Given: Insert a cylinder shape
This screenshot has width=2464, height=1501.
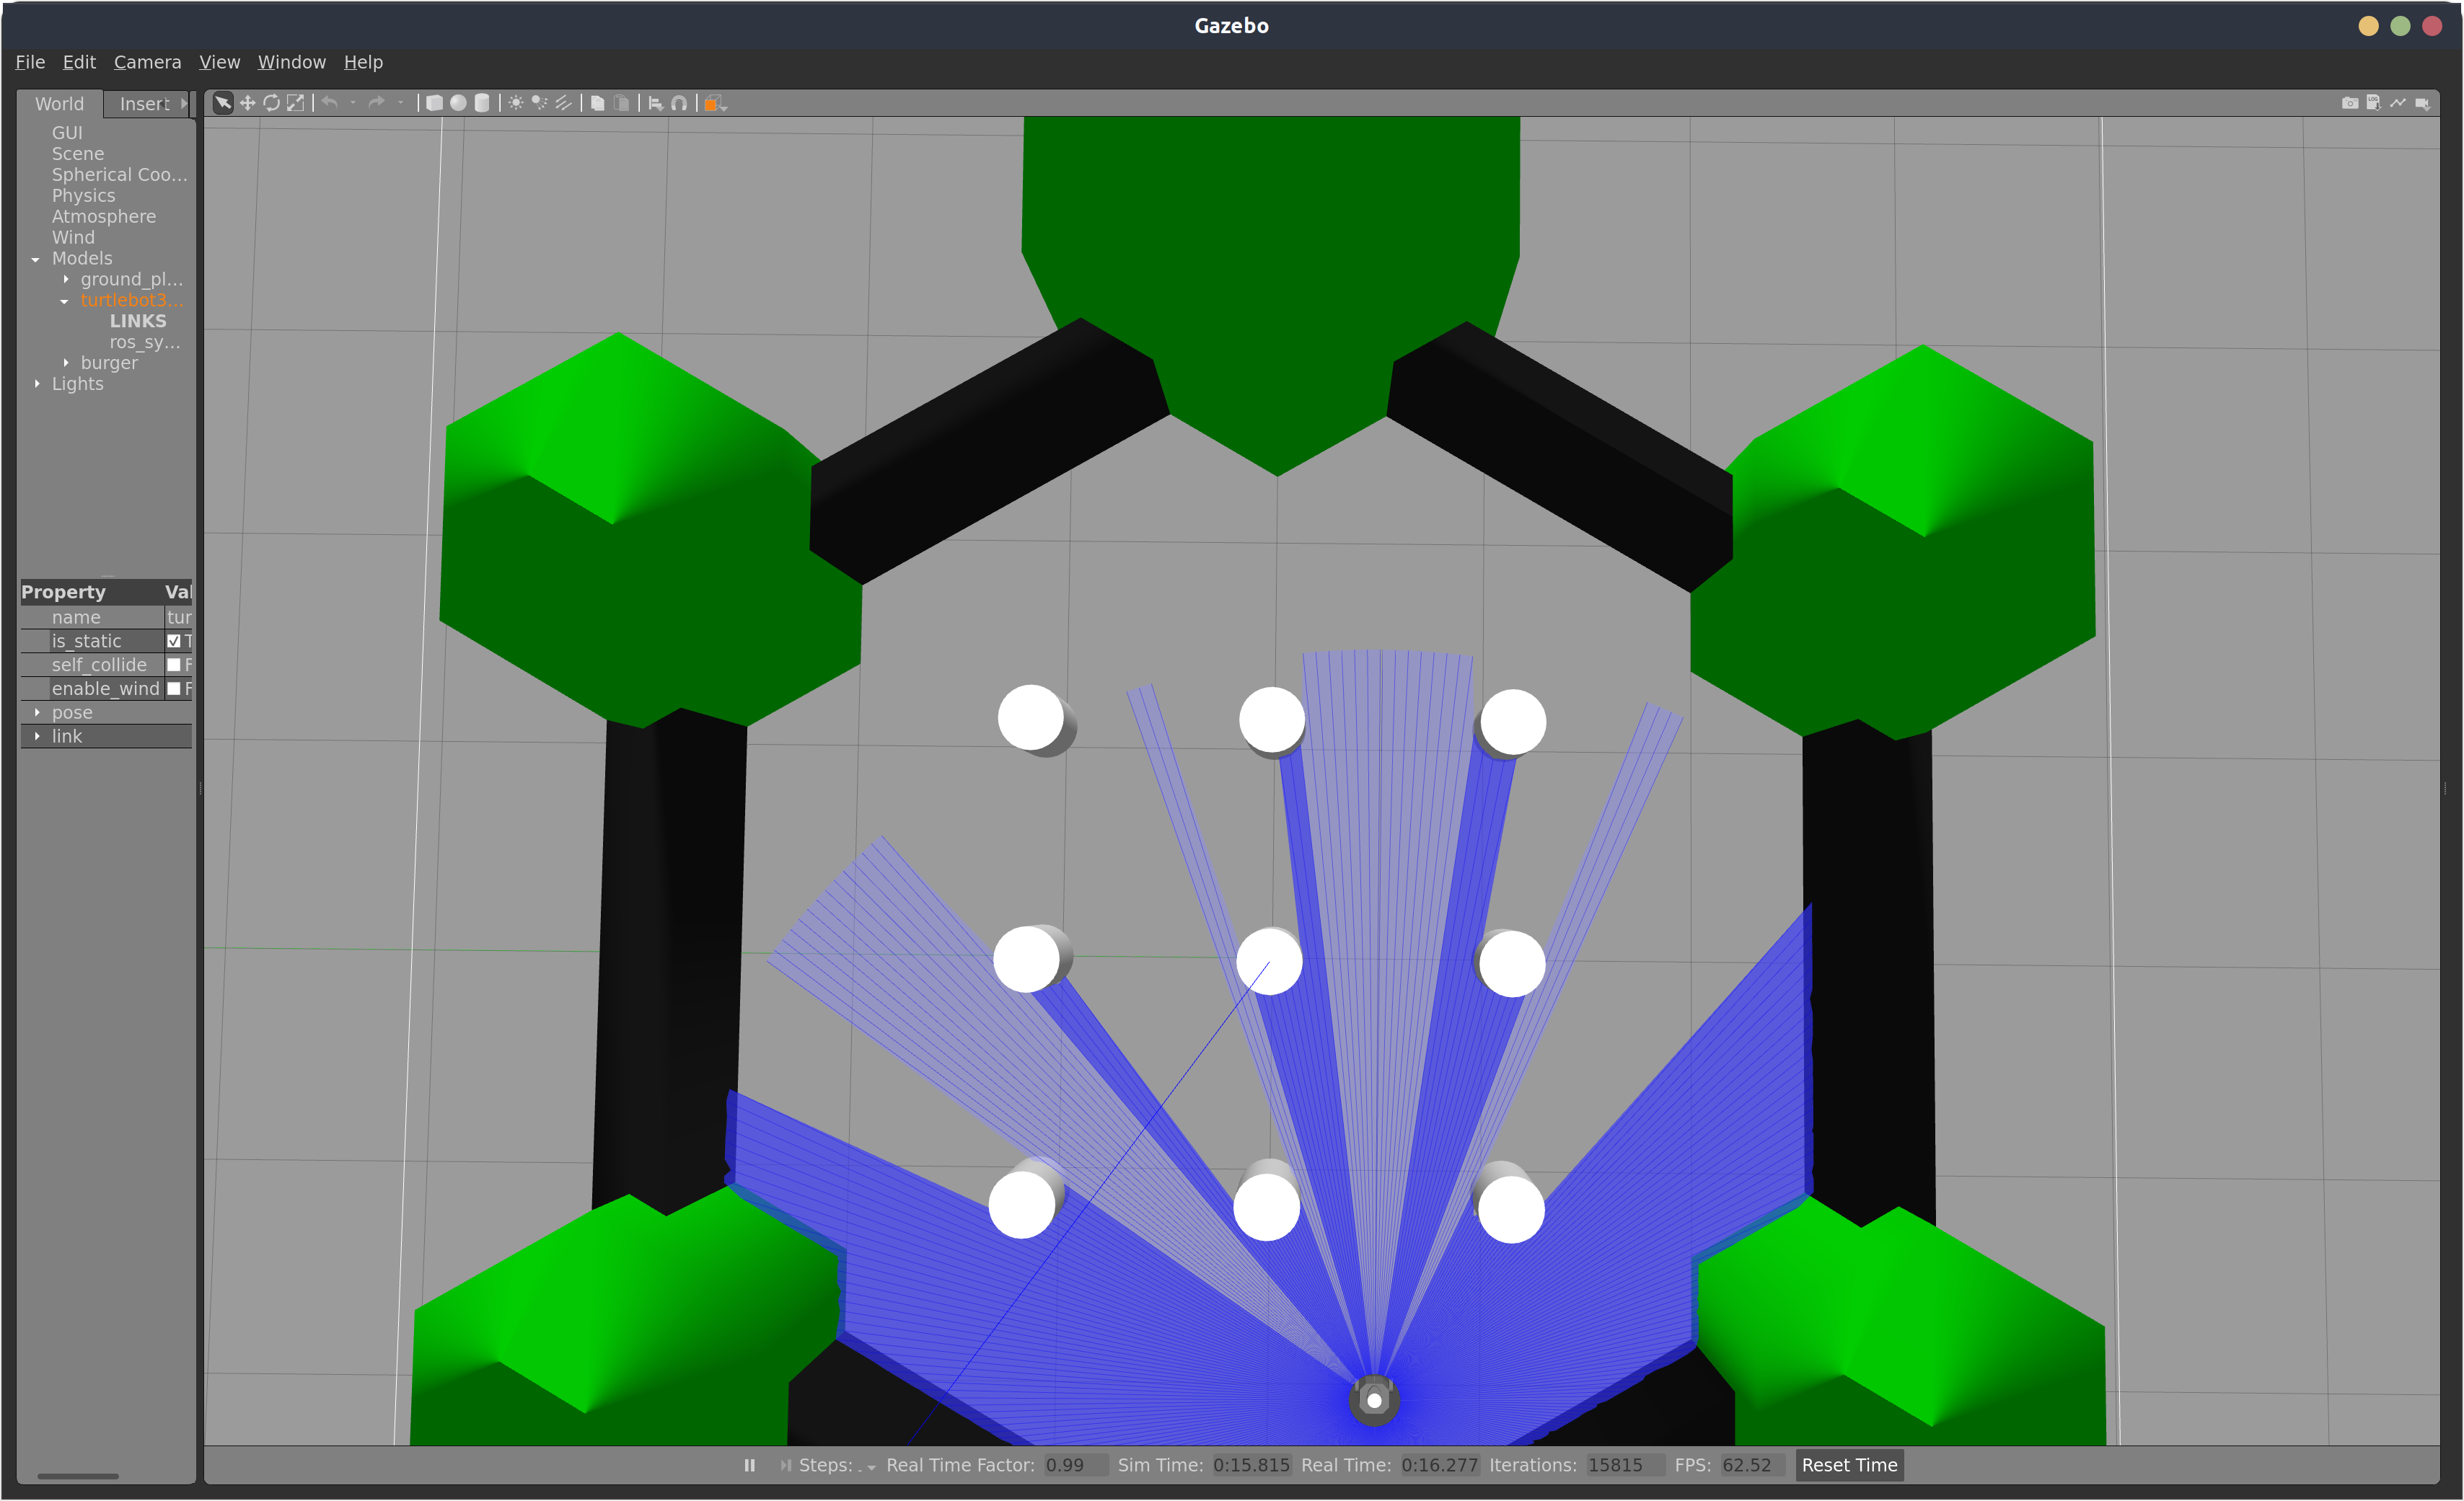Looking at the screenshot, I should click(482, 103).
